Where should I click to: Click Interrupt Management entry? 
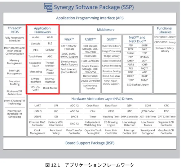pos(15,72)
